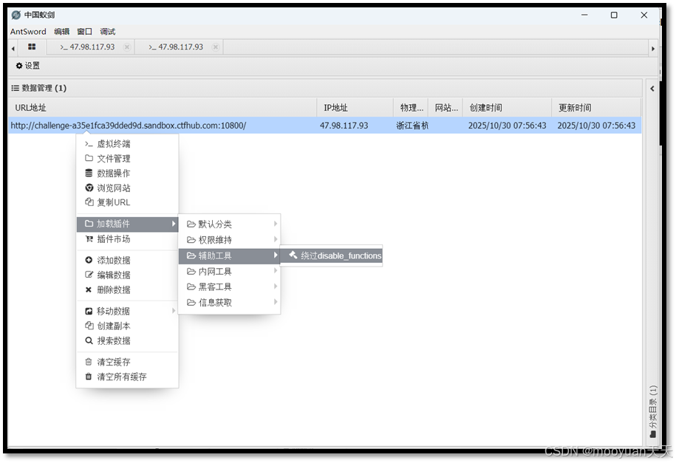
Task: Expand the 信息获取 plugin category
Action: 229,303
